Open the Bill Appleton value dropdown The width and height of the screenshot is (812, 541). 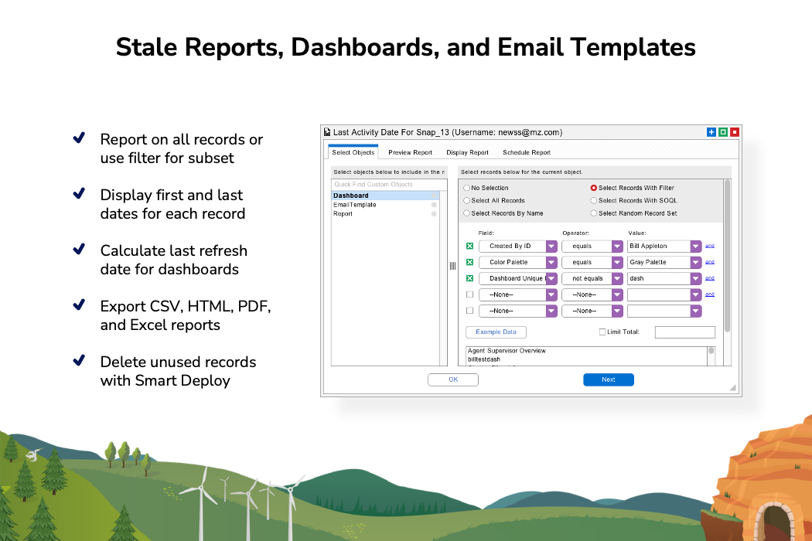tap(696, 247)
